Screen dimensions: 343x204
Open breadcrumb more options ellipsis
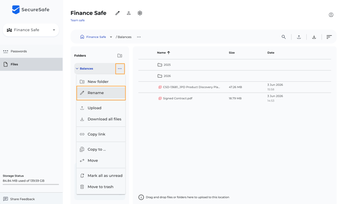[x=139, y=37]
